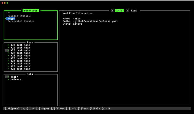
Task: Click the Workflows panel title
Action: click(31, 11)
